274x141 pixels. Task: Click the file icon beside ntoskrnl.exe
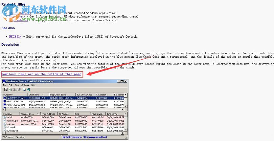click(x=5, y=121)
